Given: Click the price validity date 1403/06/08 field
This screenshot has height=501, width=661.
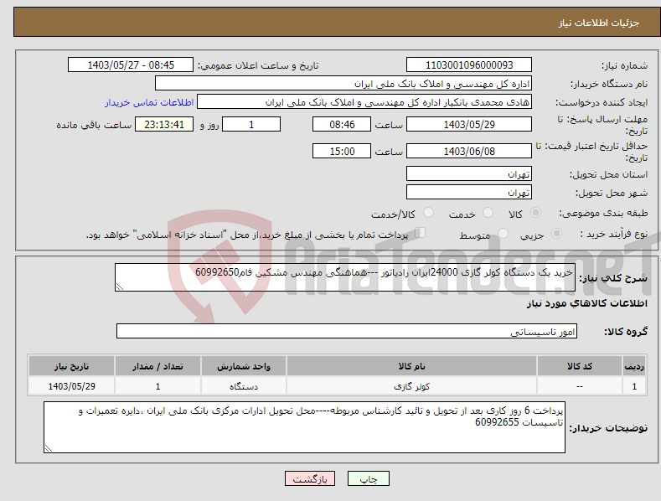Looking at the screenshot, I should pyautogui.click(x=469, y=151).
